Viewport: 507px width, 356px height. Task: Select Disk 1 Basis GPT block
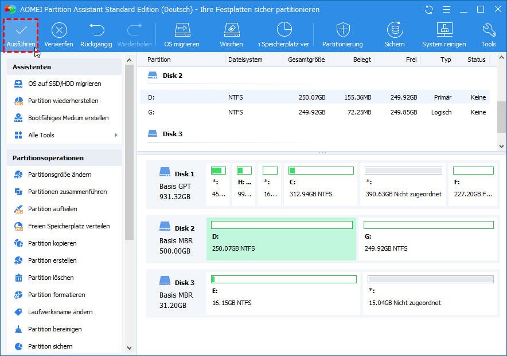coord(177,185)
